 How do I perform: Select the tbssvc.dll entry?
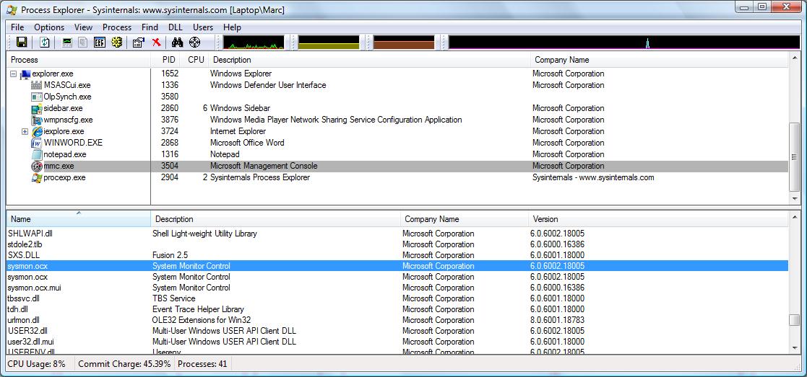click(23, 298)
